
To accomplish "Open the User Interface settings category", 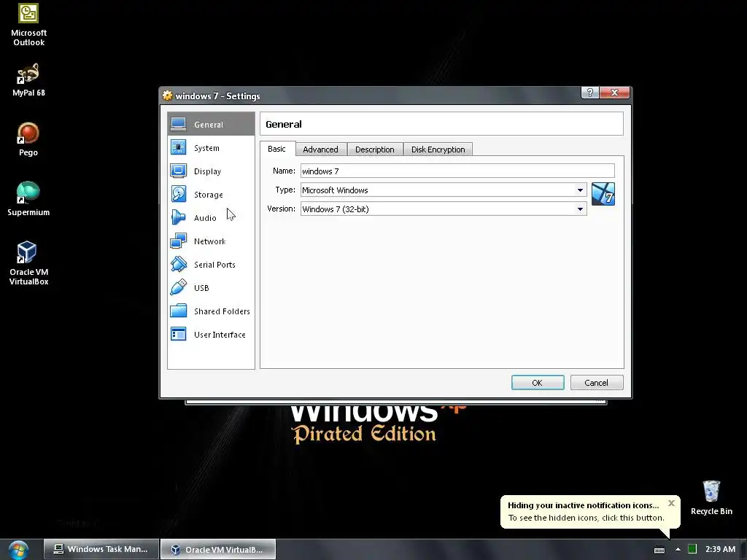I will pyautogui.click(x=211, y=334).
